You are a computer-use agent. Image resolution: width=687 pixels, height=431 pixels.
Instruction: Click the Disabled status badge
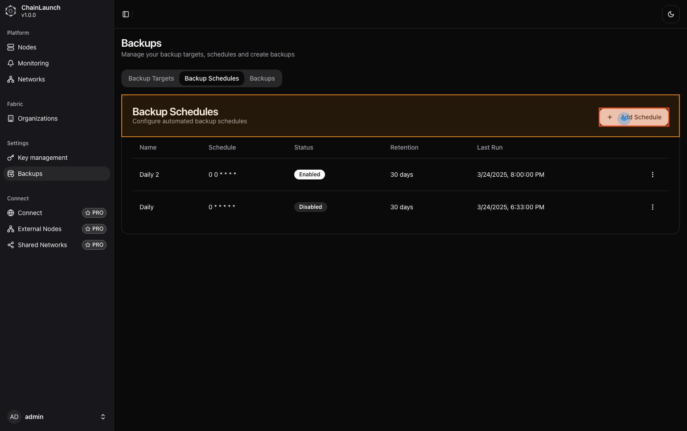click(310, 207)
